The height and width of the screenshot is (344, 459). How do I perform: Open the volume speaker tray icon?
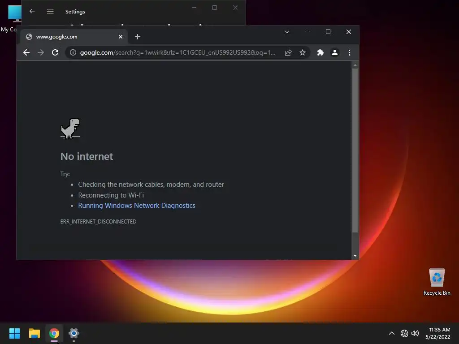tap(415, 333)
